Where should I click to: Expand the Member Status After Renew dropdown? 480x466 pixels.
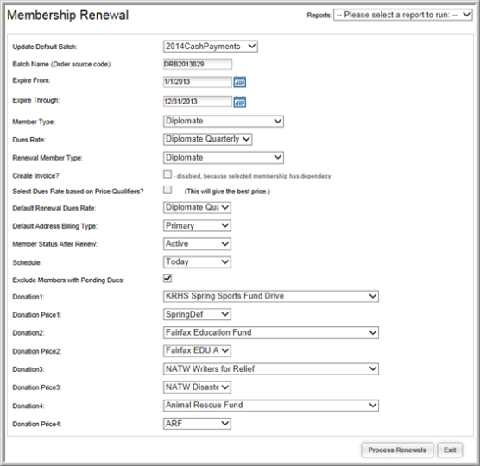(197, 244)
